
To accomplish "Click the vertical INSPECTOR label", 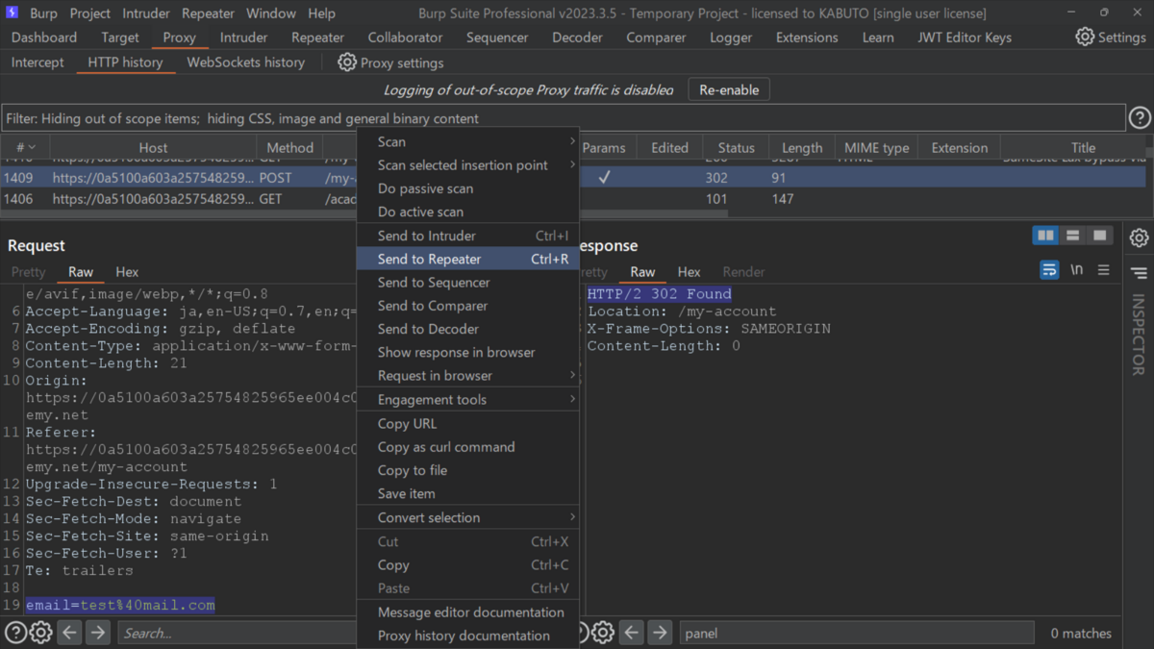I will coord(1139,335).
